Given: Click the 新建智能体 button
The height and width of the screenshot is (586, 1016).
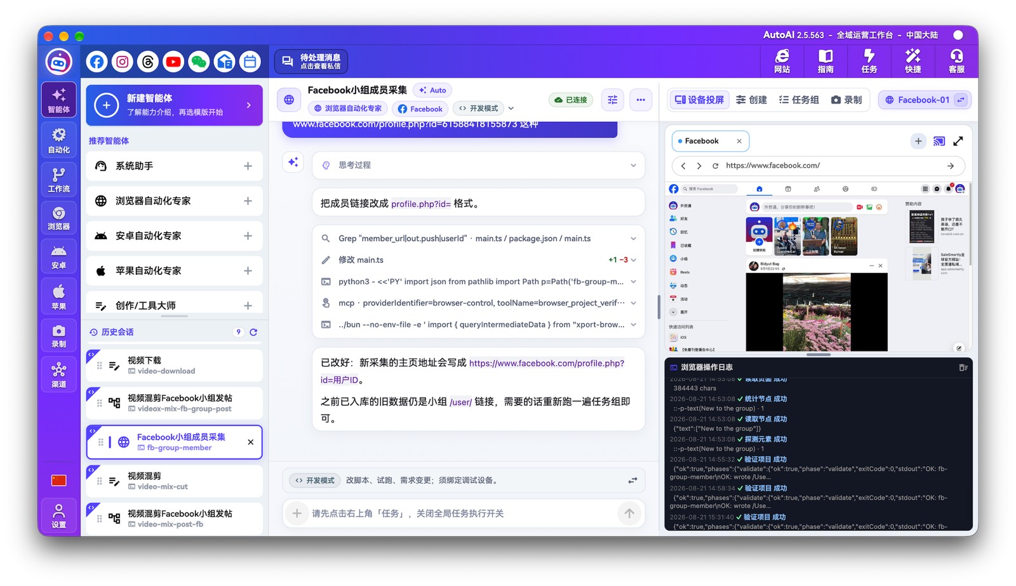Looking at the screenshot, I should click(175, 105).
